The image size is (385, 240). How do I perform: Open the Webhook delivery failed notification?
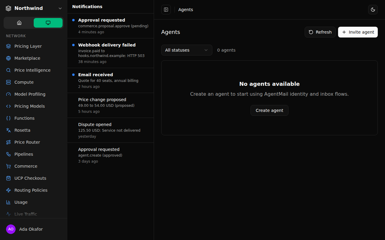[x=111, y=53]
